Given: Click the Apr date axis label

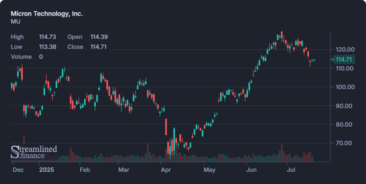Looking at the screenshot, I should (x=166, y=170).
